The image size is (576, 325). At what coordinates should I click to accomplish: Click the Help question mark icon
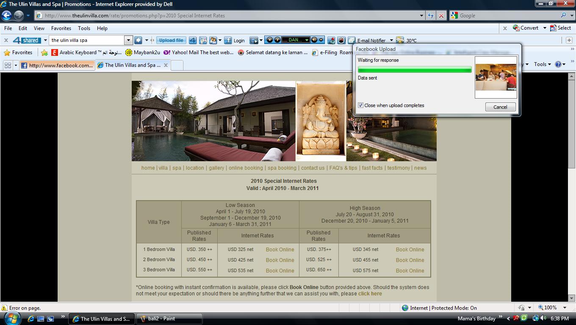[x=558, y=64]
